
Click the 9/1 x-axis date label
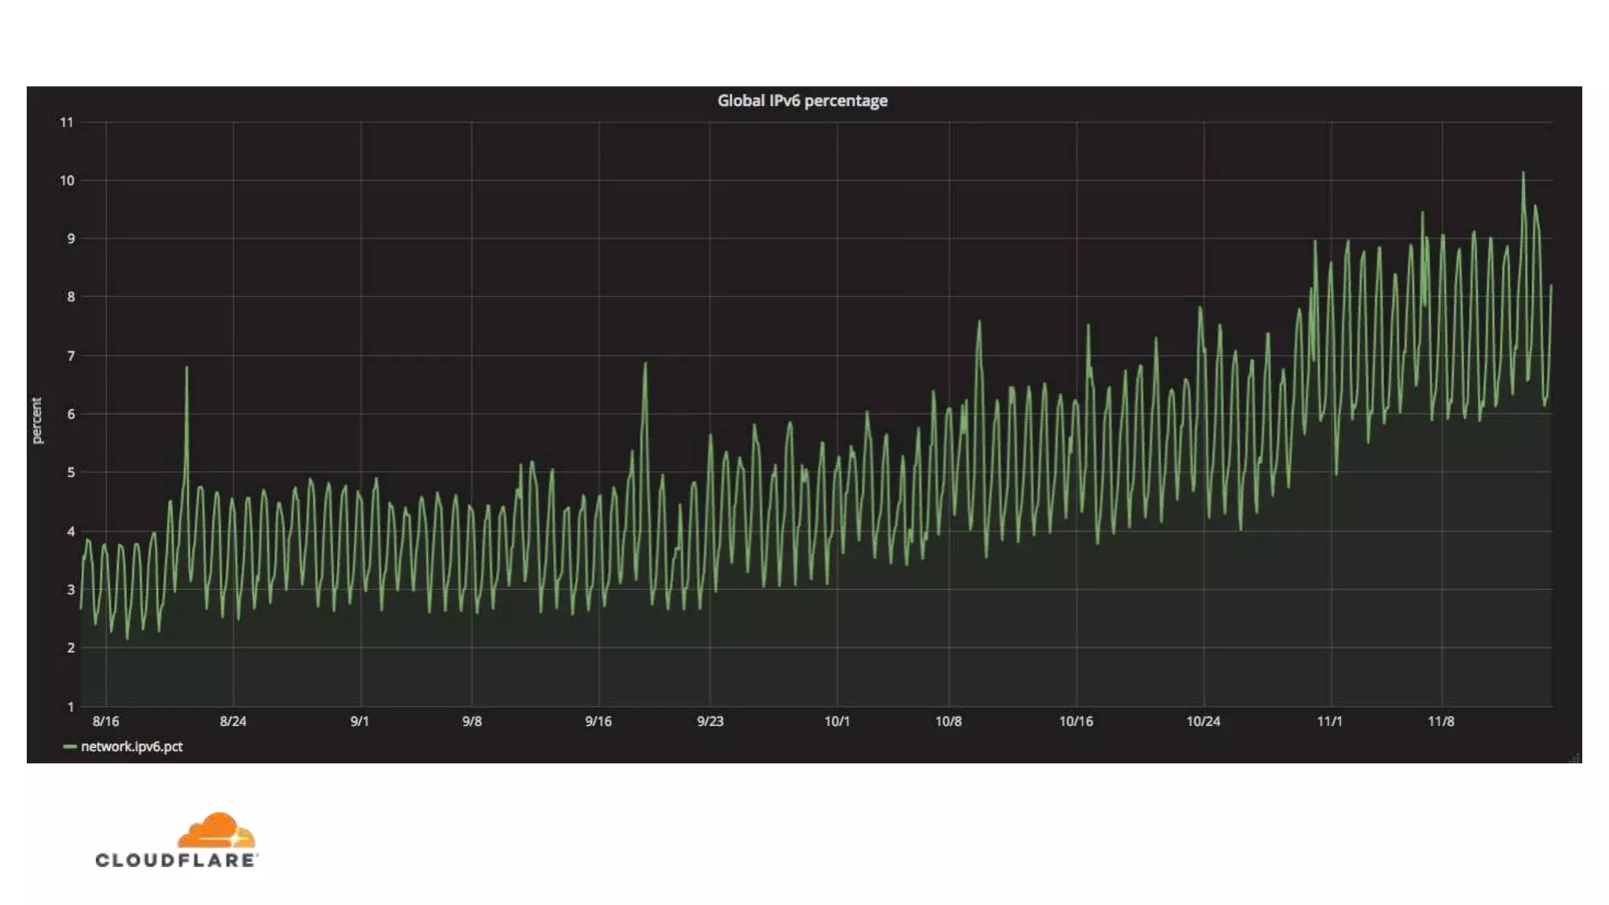360,721
